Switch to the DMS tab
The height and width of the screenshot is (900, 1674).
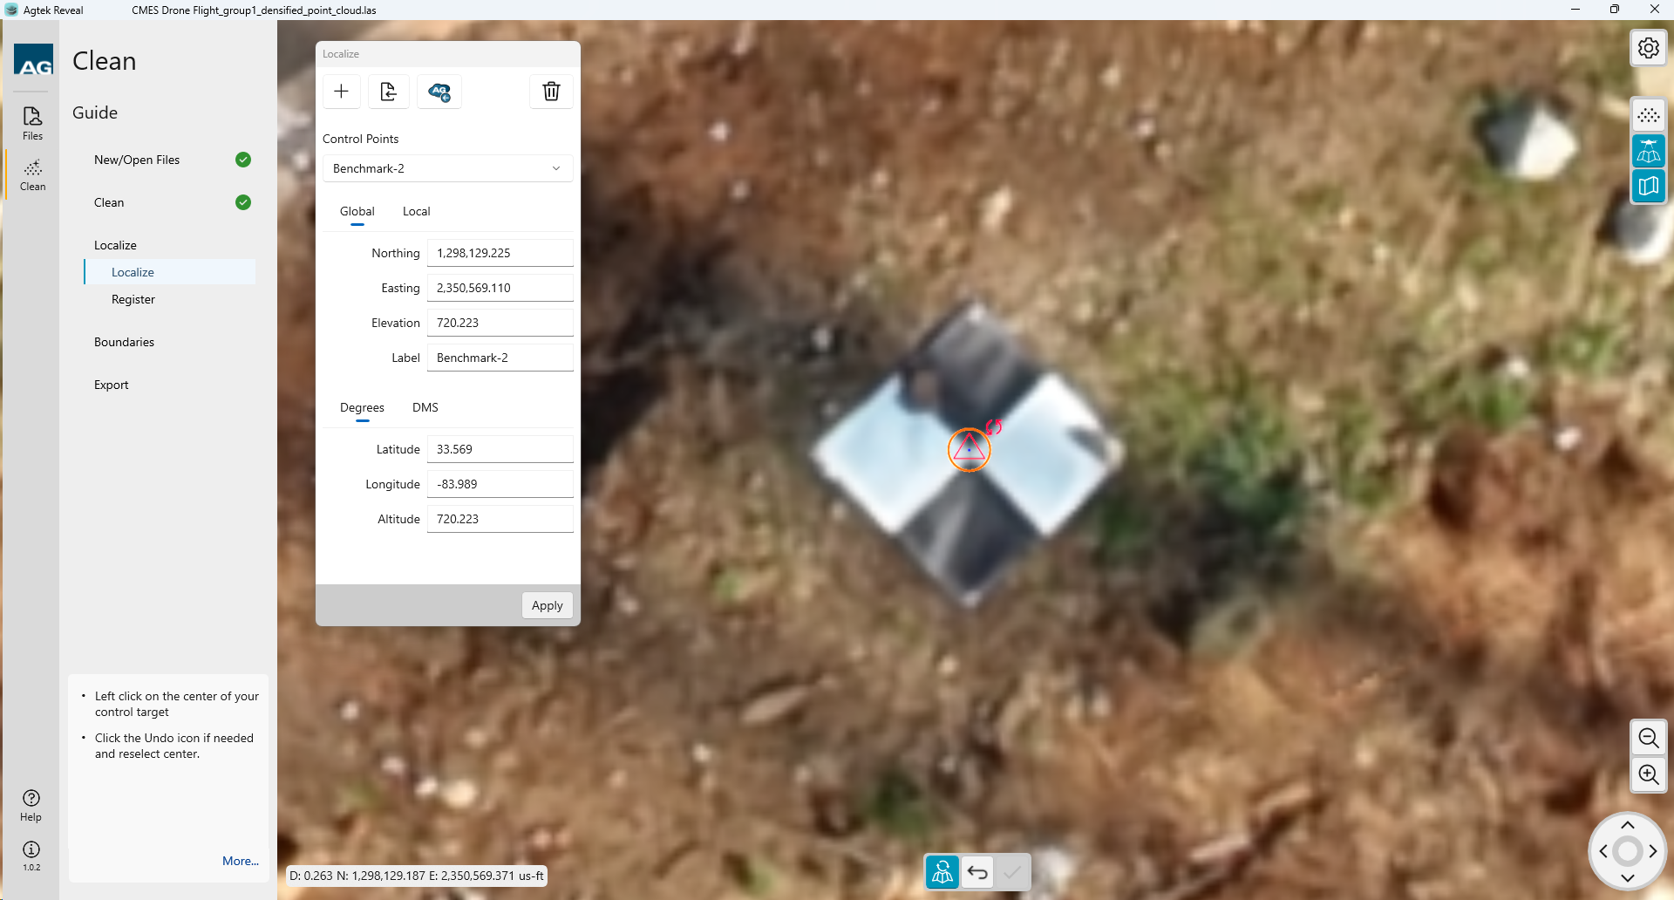click(425, 407)
